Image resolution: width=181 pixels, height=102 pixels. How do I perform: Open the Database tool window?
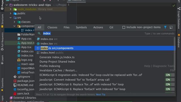click(x=179, y=41)
